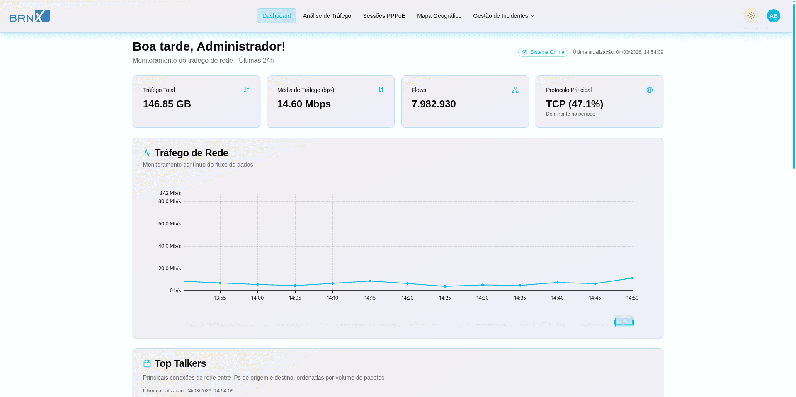The image size is (796, 397).
Task: Toggle the light/dark theme sun button
Action: click(751, 16)
